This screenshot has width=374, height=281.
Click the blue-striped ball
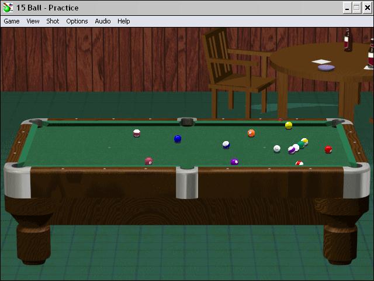pos(226,145)
